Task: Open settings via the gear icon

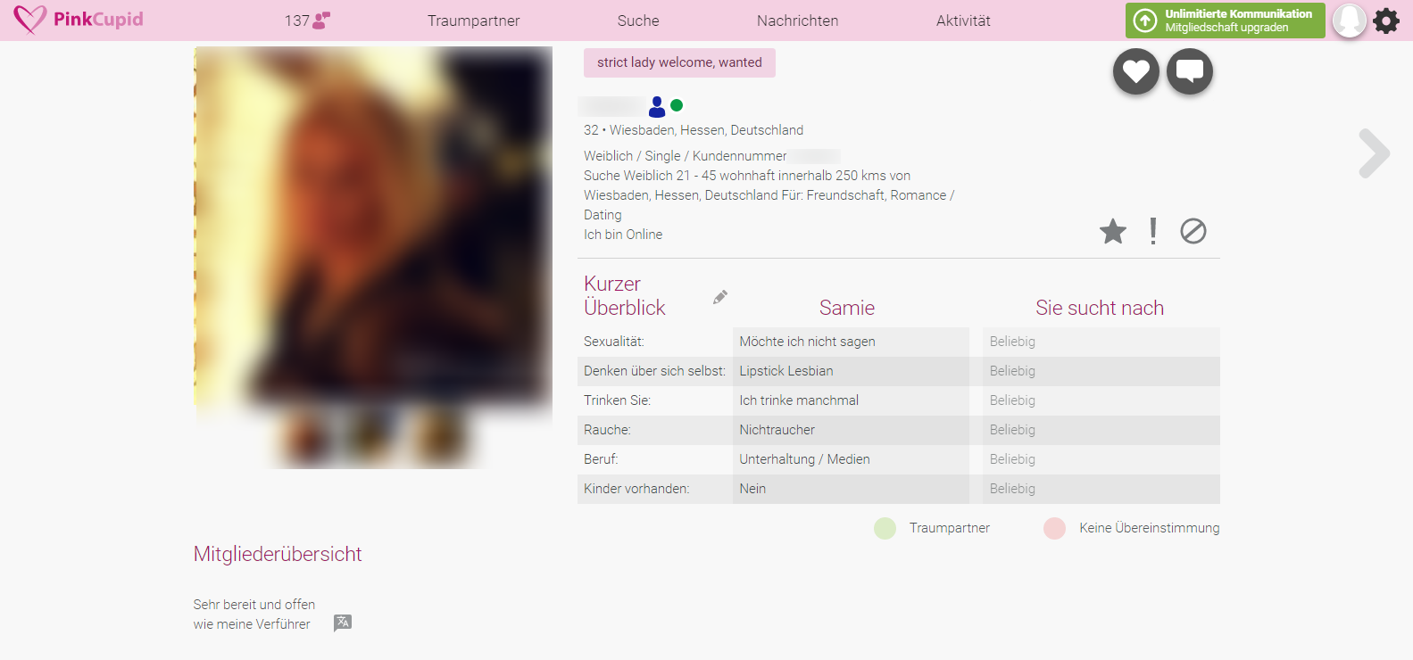Action: 1386,21
